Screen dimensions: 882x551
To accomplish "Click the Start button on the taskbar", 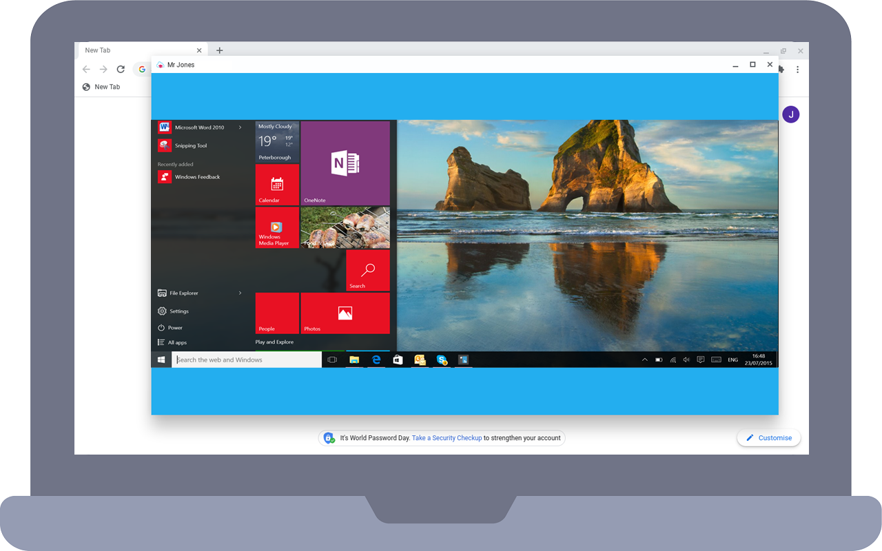I will (161, 359).
